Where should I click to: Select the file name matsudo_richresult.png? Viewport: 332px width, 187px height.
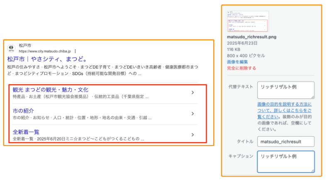pyautogui.click(x=251, y=37)
